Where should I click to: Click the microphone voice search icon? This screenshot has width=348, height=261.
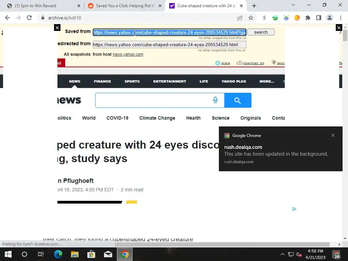[215, 100]
